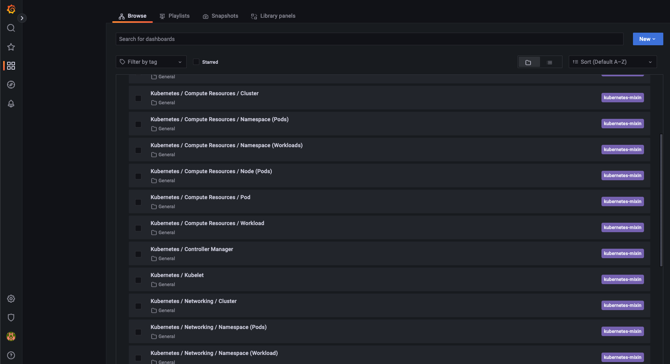Open Alerting bell icon
The width and height of the screenshot is (670, 364).
coord(11,103)
